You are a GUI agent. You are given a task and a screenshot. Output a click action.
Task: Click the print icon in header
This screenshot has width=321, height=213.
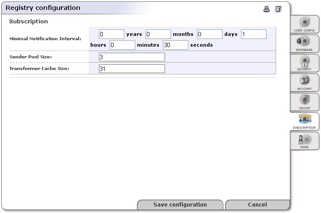coord(266,9)
